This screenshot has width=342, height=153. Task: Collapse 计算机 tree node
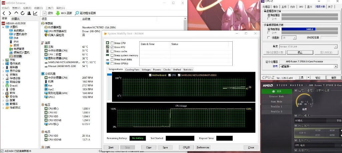(3, 27)
